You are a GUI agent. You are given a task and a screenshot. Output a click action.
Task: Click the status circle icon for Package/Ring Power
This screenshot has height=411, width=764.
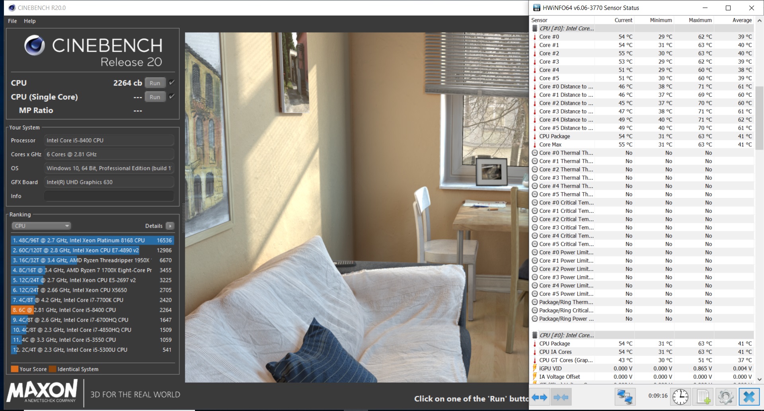tap(535, 319)
